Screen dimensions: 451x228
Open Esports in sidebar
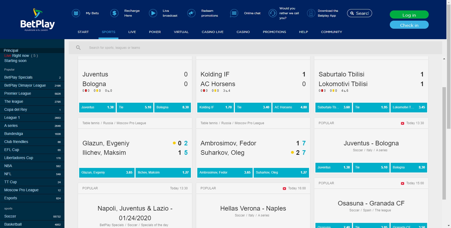[32, 198]
